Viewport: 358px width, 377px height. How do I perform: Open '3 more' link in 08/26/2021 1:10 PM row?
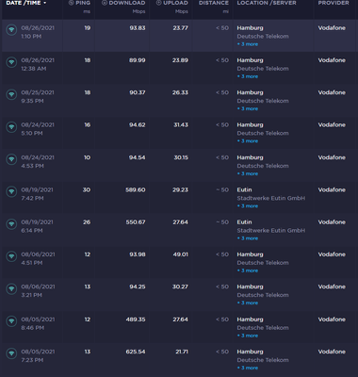pyautogui.click(x=248, y=44)
